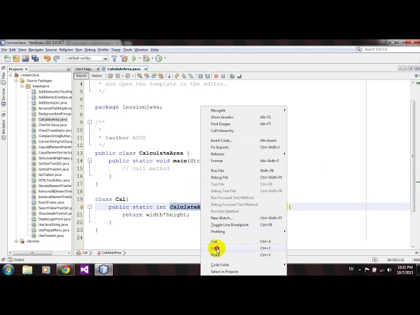Click the Undo arrow icon
The height and width of the screenshot is (315, 420).
[47, 58]
